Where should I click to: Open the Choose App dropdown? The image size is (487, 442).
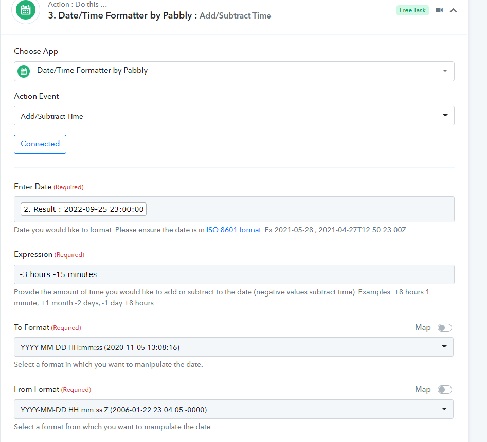point(234,71)
